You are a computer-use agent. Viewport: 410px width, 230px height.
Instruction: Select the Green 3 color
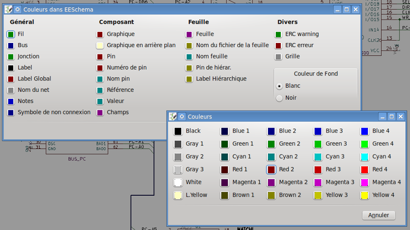click(318, 144)
